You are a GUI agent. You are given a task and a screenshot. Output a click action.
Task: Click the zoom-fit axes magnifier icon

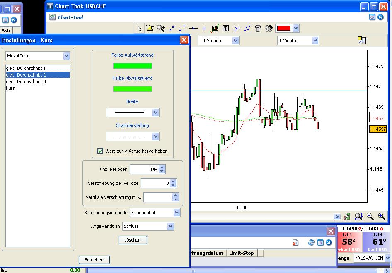coord(358,216)
